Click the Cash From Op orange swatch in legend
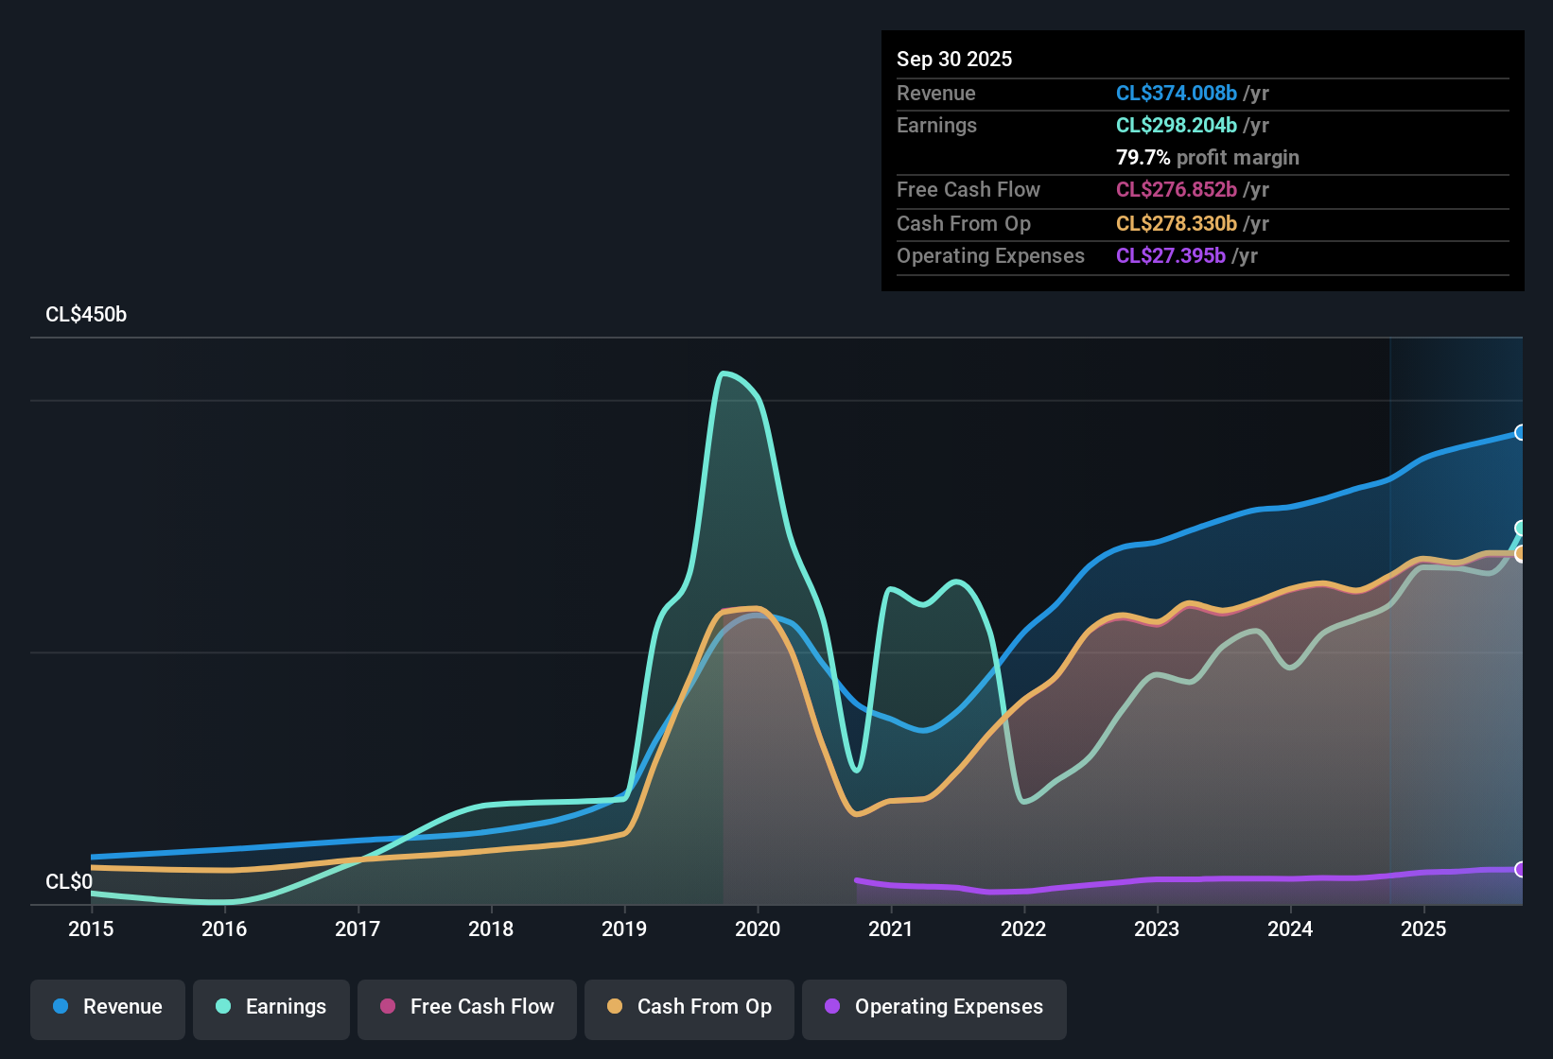Viewport: 1553px width, 1059px height. pos(614,1007)
